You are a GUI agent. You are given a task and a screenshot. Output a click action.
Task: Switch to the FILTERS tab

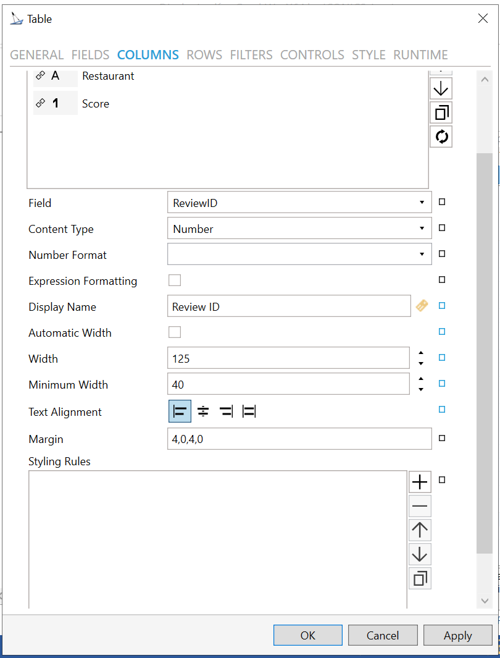coord(251,55)
